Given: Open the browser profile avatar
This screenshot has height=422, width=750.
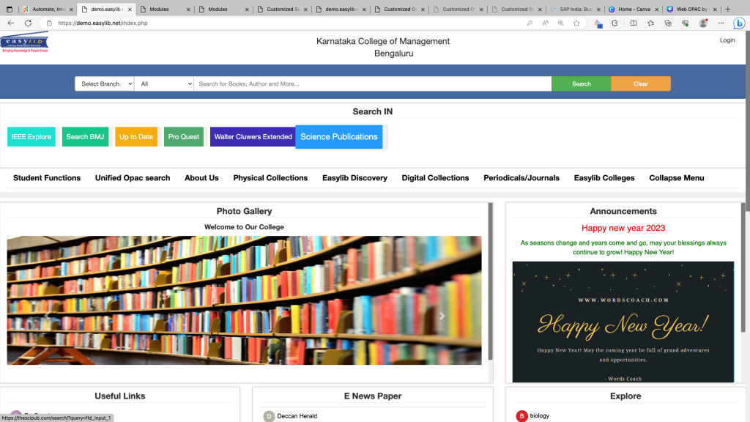Looking at the screenshot, I should (703, 23).
